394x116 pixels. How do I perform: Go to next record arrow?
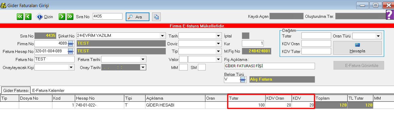coord(62,17)
